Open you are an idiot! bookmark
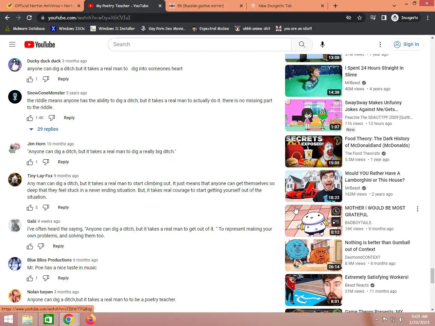Image resolution: width=435 pixels, height=326 pixels. (x=294, y=29)
